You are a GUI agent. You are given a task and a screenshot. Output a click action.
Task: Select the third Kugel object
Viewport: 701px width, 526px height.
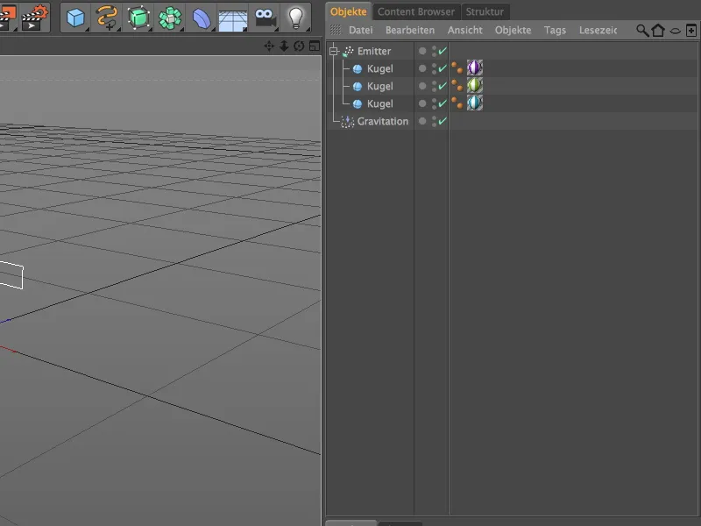[x=379, y=103]
